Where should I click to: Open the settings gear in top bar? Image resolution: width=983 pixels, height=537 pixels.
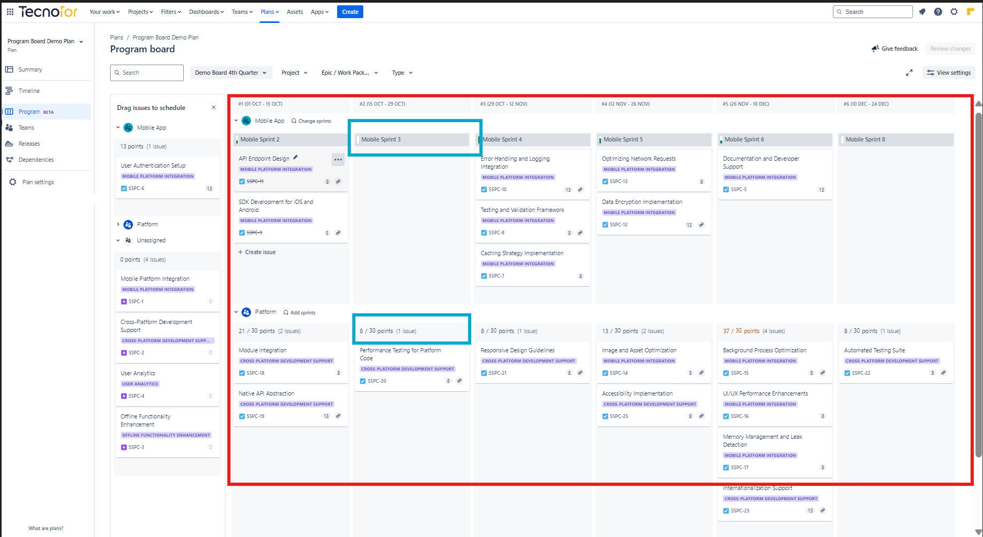(954, 12)
